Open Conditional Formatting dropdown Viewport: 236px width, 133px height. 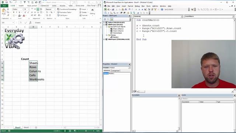[x=67, y=9]
